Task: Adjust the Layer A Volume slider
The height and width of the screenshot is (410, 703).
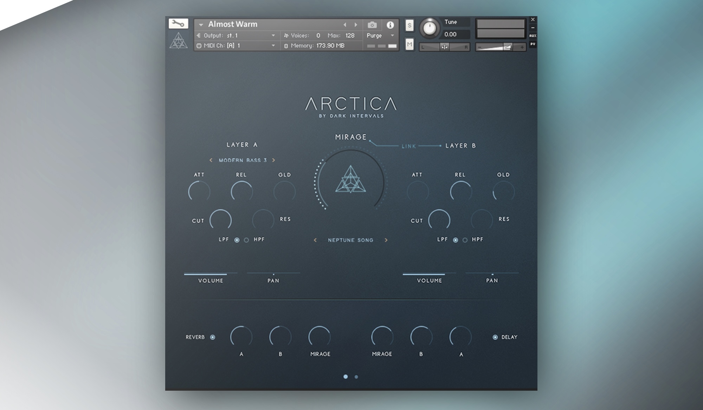Action: pos(211,274)
